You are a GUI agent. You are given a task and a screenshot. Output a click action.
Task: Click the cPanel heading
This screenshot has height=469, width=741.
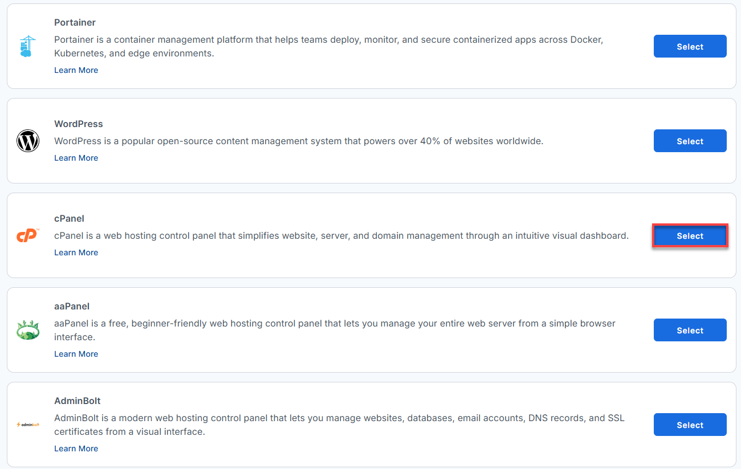(x=69, y=219)
